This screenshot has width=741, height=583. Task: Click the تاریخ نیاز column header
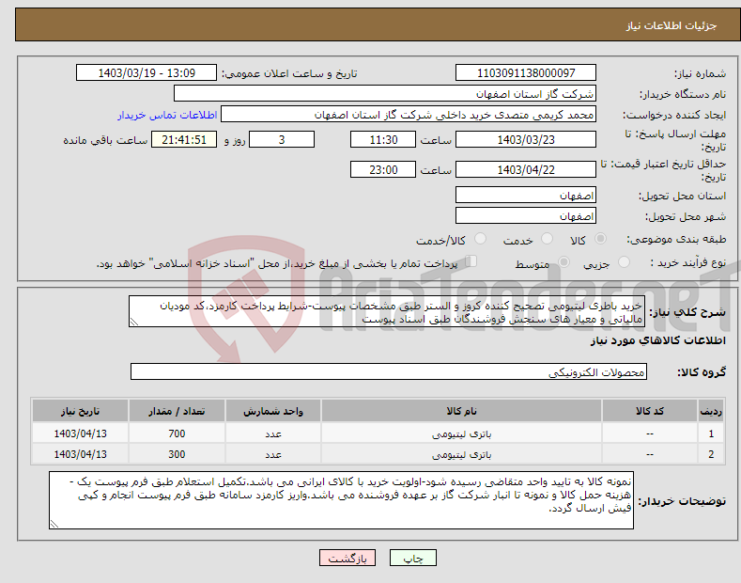coord(81,411)
